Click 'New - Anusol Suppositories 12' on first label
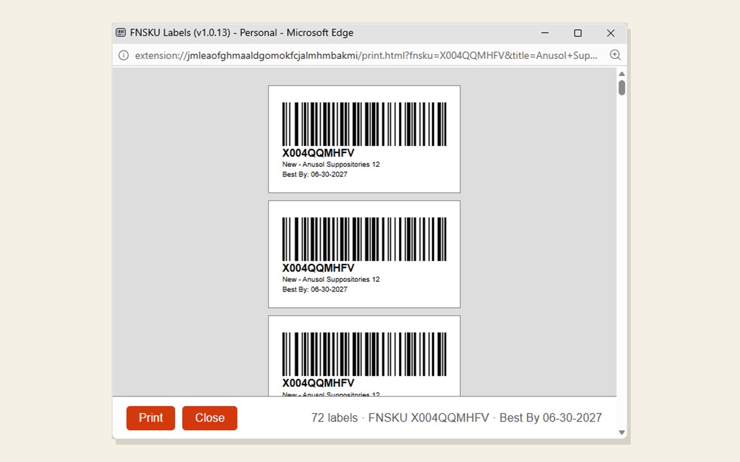Viewport: 740px width, 462px height. coord(331,165)
